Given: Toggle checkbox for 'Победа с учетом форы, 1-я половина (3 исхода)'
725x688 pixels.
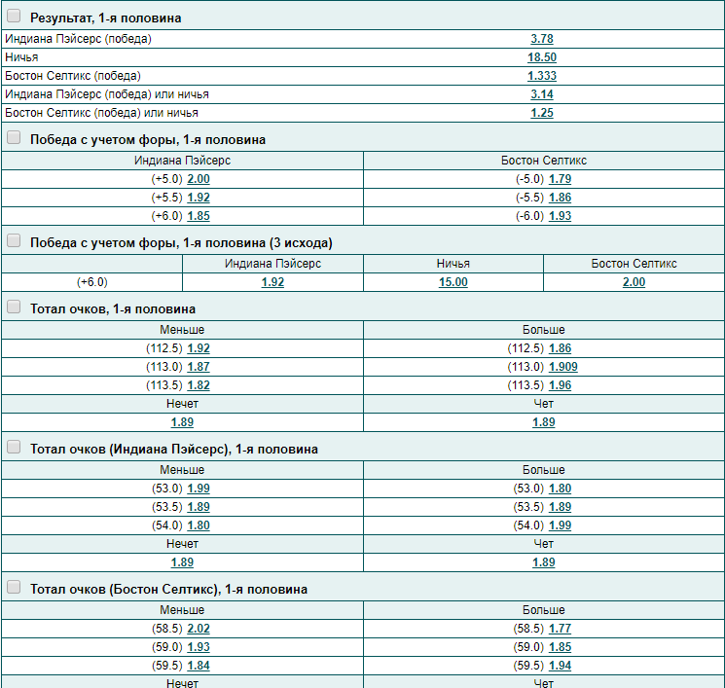Looking at the screenshot, I should coord(14,241).
